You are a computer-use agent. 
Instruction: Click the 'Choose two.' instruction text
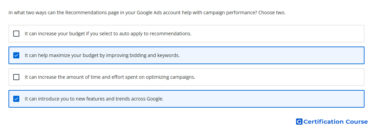pyautogui.click(x=272, y=13)
